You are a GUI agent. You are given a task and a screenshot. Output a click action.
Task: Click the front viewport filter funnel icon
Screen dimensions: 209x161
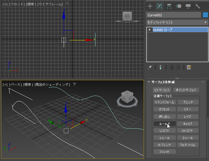(68, 4)
